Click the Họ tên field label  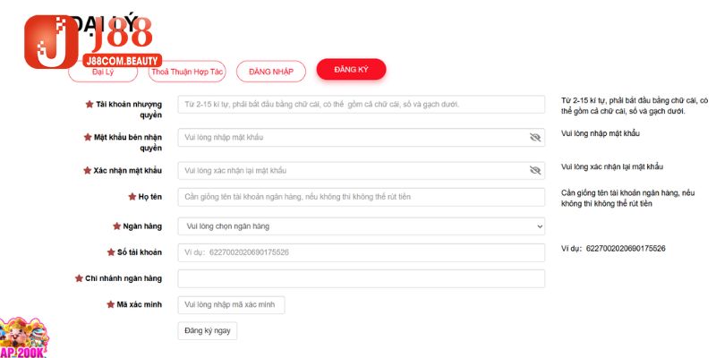[x=149, y=196]
